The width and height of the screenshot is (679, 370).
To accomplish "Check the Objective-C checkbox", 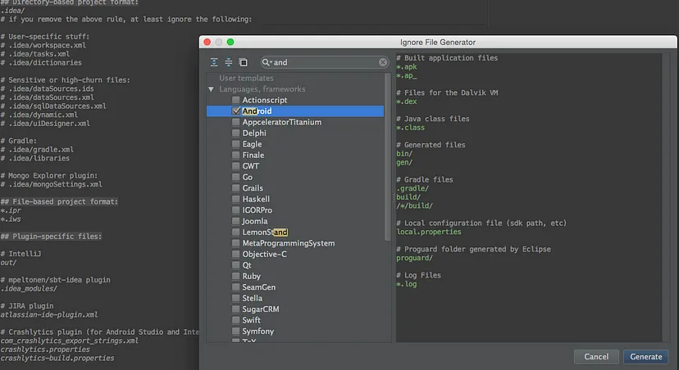I will click(235, 254).
